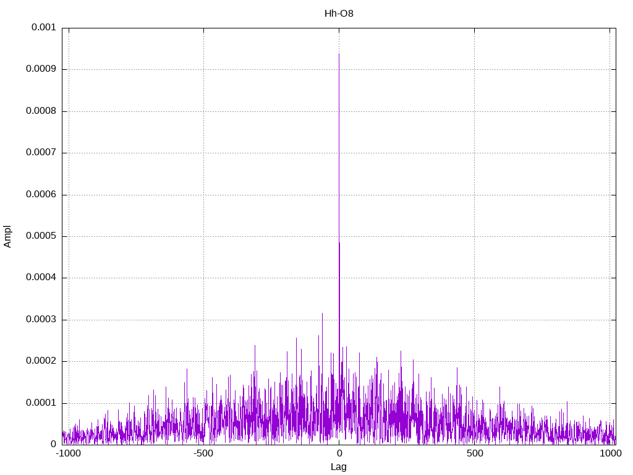Click the -1000 x-axis tick label
633x475 pixels.
68,454
